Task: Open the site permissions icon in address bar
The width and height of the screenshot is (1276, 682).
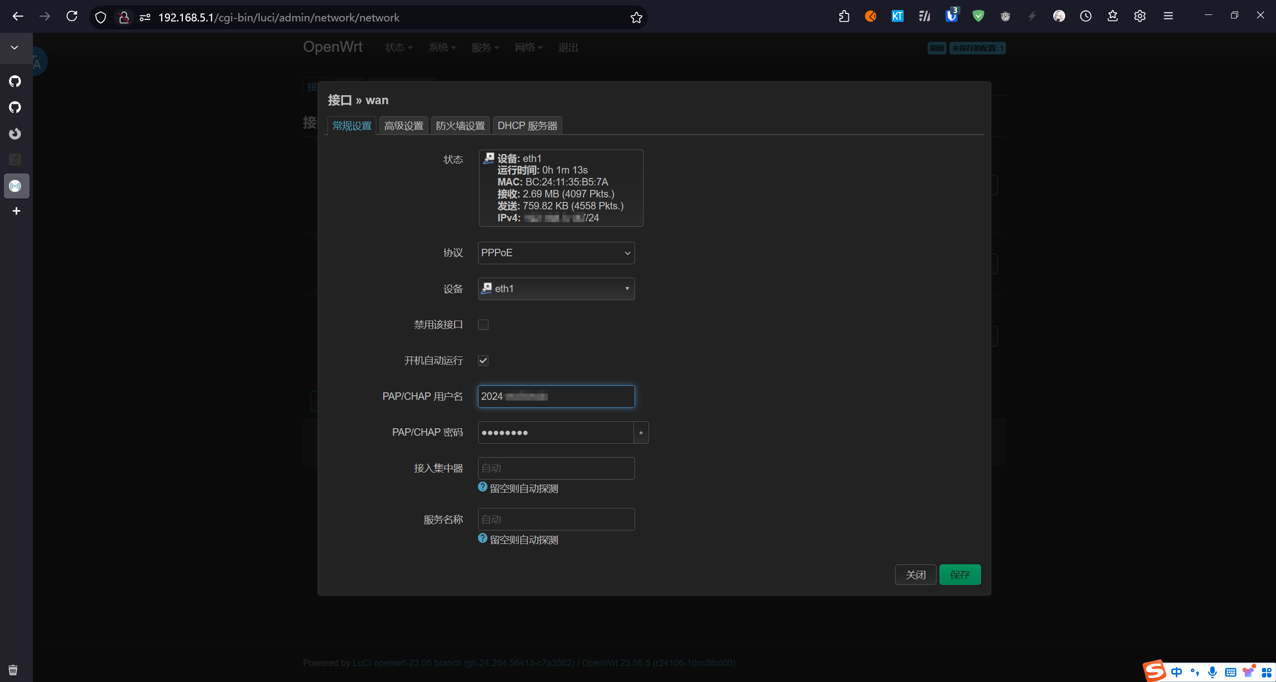Action: (x=145, y=17)
